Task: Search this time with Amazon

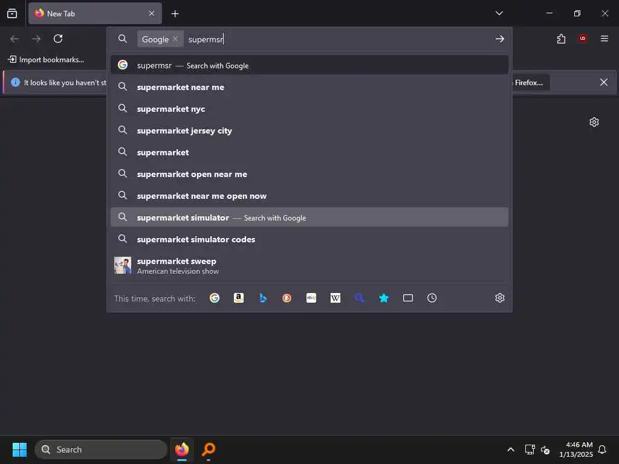Action: [238, 298]
